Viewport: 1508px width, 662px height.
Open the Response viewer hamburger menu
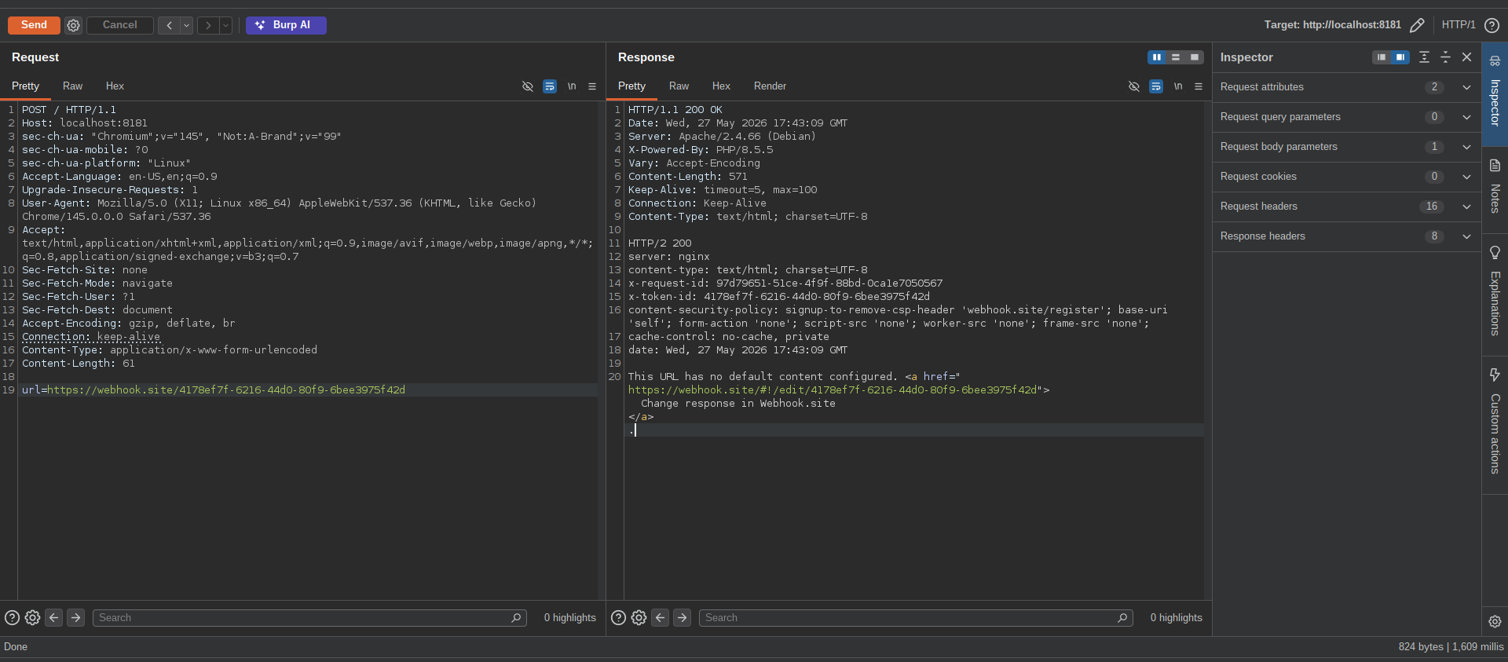[x=1199, y=86]
